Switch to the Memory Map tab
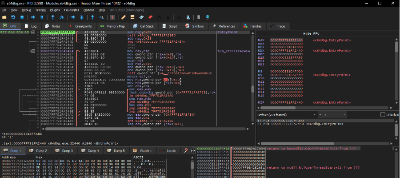This screenshot has height=178, width=400. [x=113, y=26]
